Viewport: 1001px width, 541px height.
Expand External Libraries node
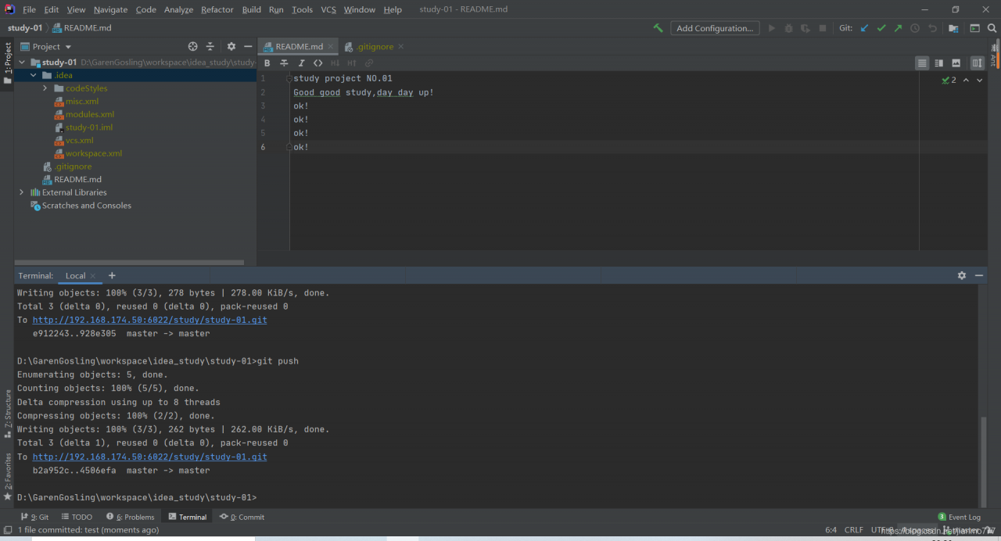tap(21, 192)
